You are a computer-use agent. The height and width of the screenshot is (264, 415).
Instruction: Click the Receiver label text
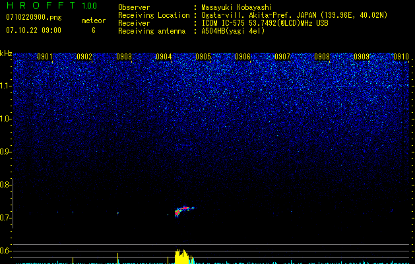tap(134, 23)
